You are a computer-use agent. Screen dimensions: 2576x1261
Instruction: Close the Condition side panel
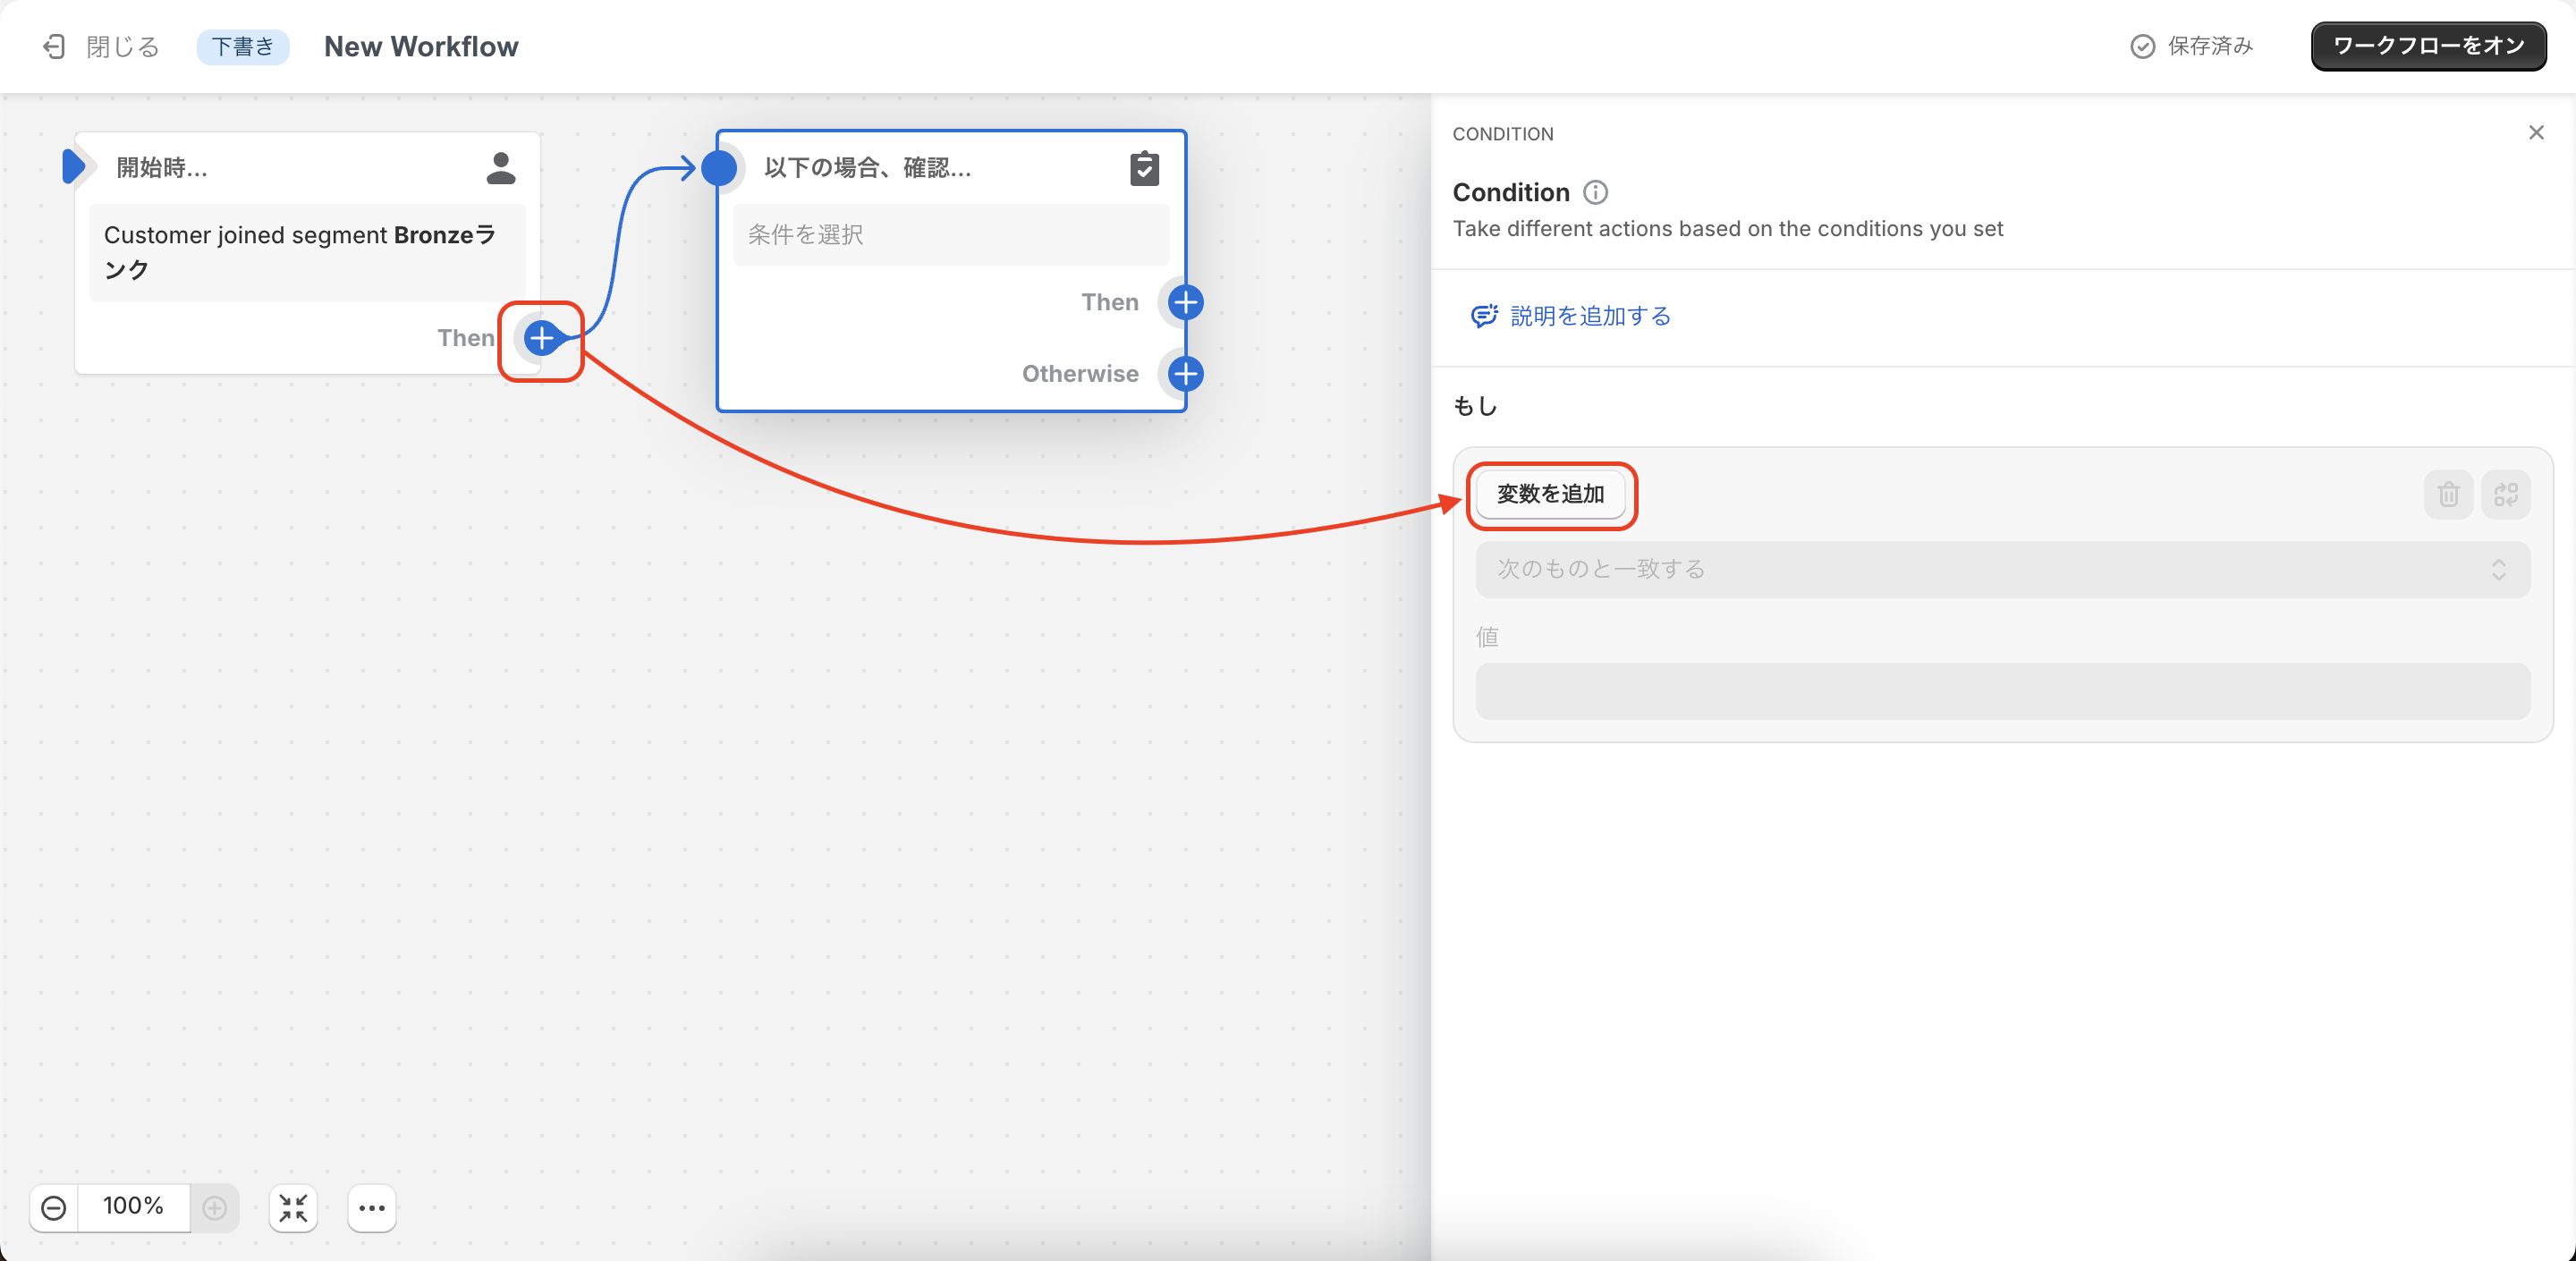2536,133
